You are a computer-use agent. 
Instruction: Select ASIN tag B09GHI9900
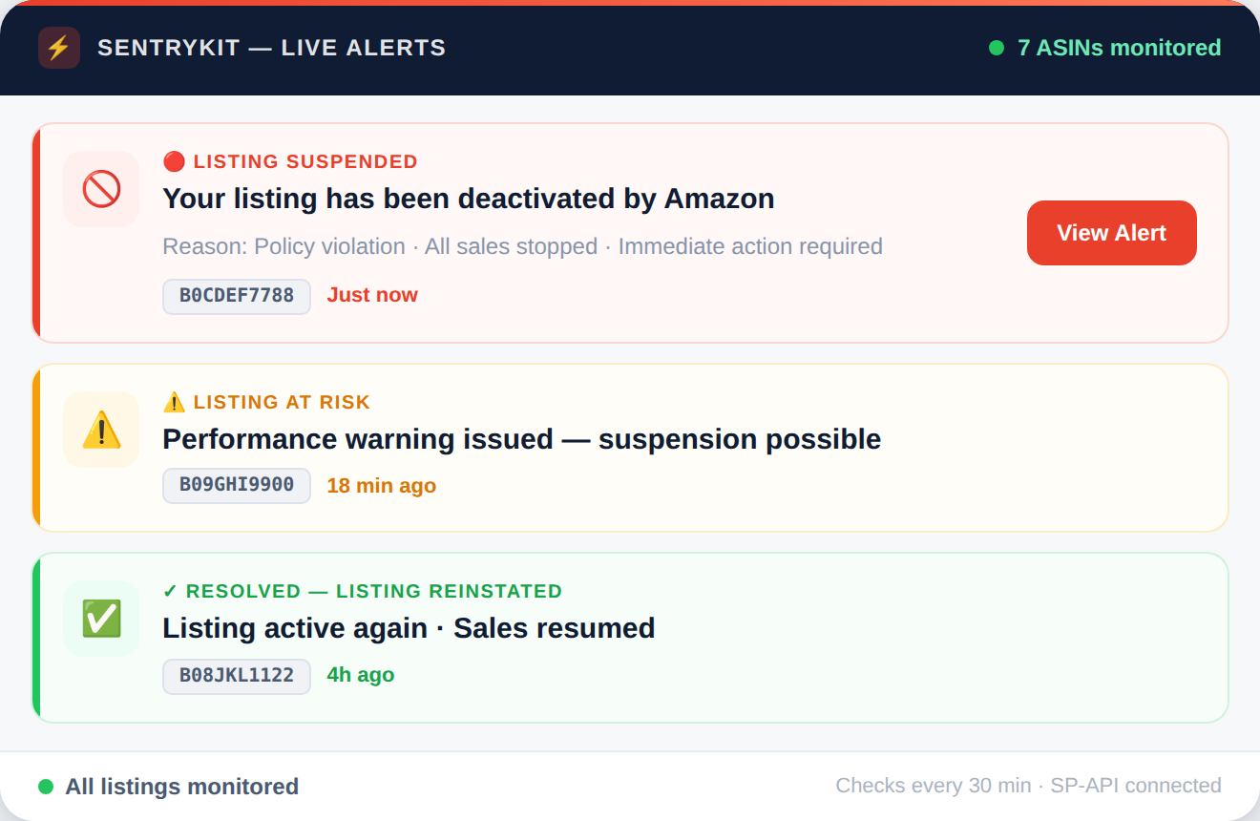(237, 485)
